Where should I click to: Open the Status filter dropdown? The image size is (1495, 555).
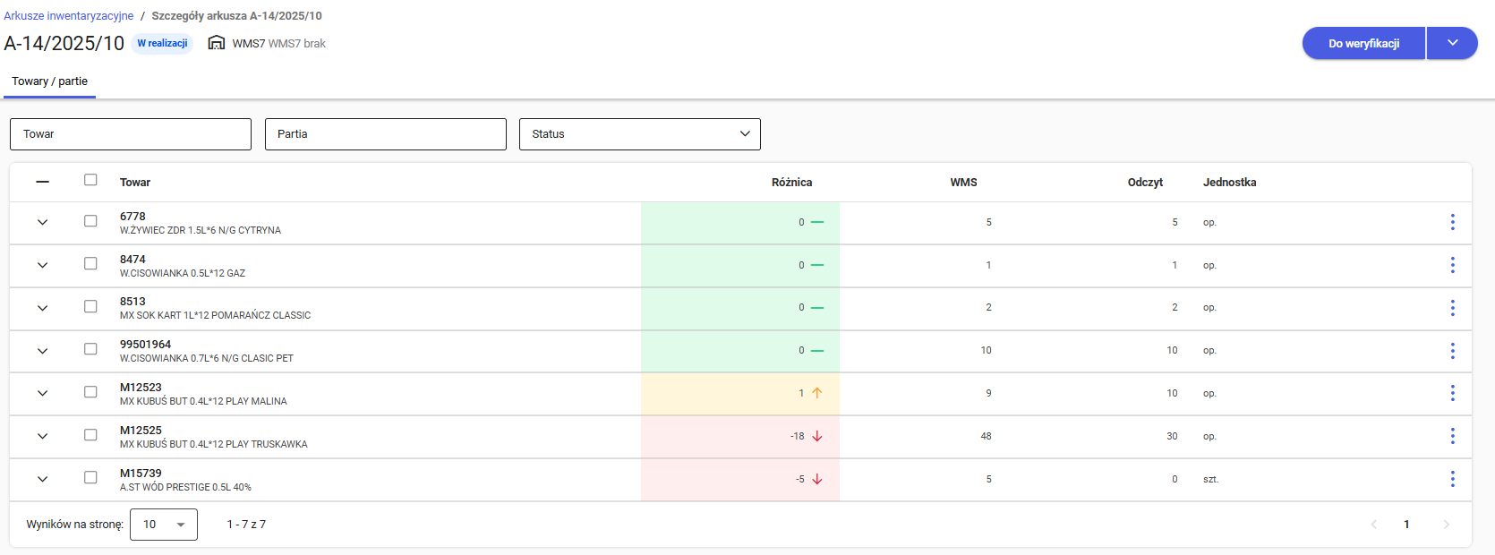pos(639,134)
